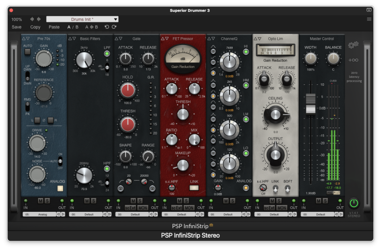Select POST metering in Master Control
Image resolution: width=381 pixels, height=250 pixels.
(336, 192)
